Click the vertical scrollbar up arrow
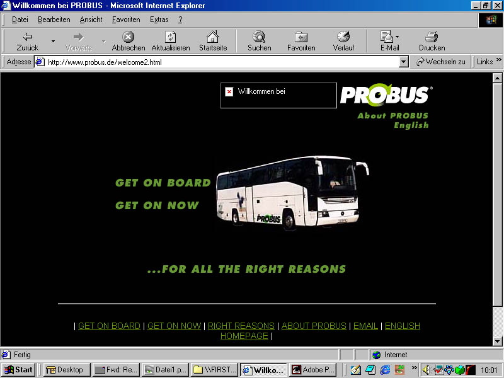The width and height of the screenshot is (504, 378). (497, 77)
